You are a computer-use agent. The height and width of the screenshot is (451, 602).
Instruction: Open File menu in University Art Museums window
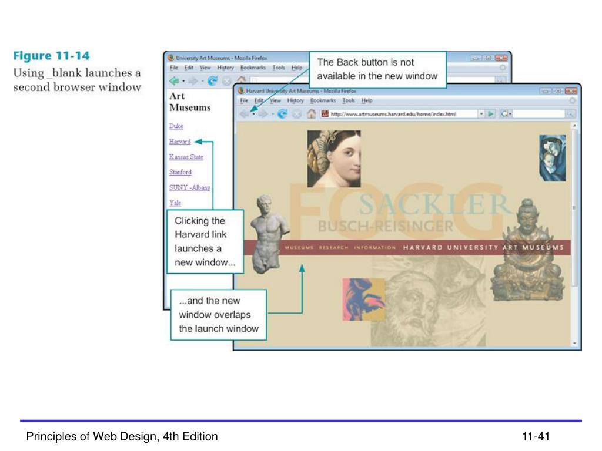coord(174,68)
